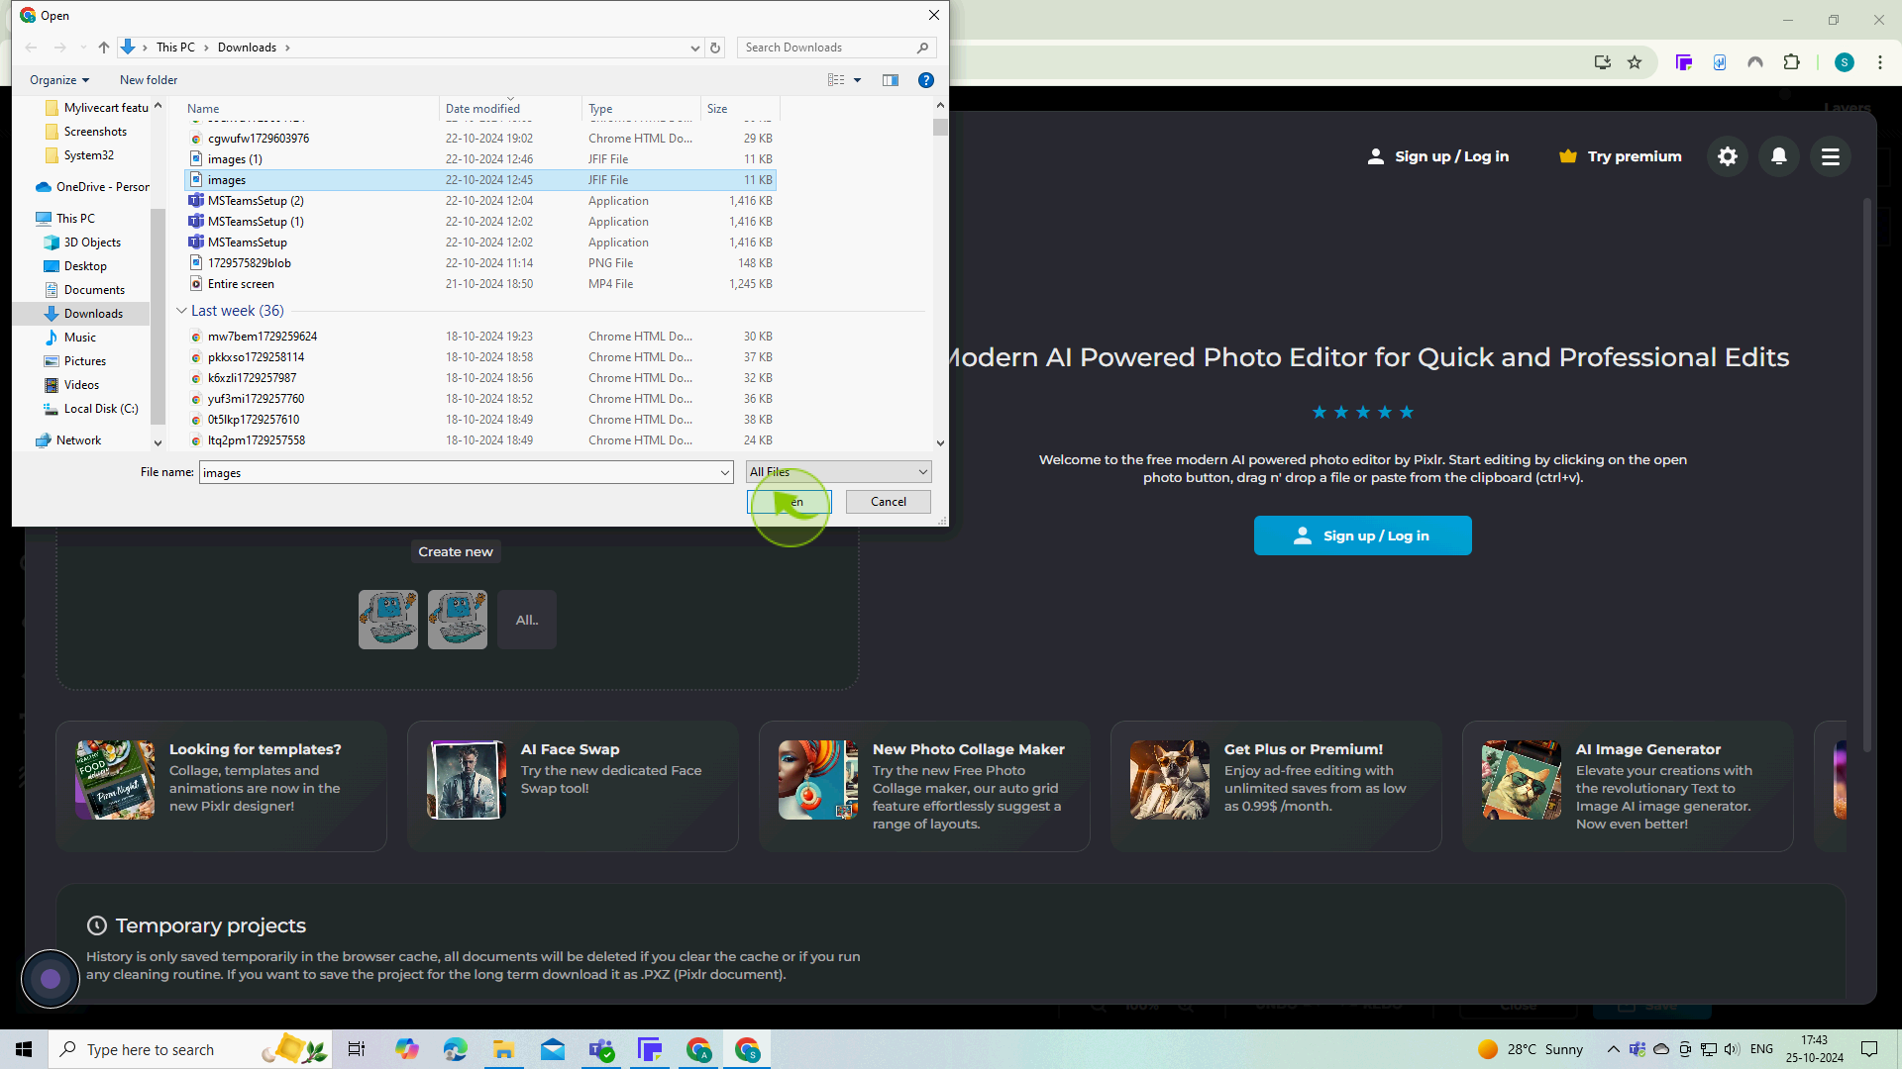Show hidden system tray icons
The image size is (1902, 1069).
click(1613, 1049)
